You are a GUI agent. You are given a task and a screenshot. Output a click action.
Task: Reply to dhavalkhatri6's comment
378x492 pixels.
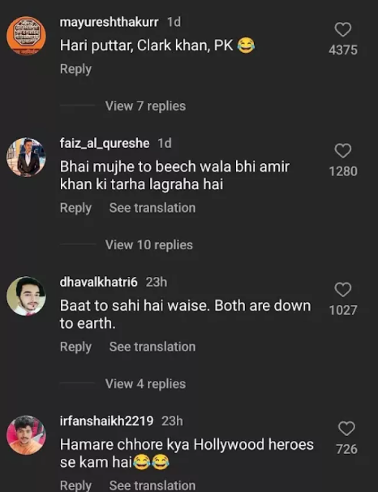pyautogui.click(x=75, y=347)
